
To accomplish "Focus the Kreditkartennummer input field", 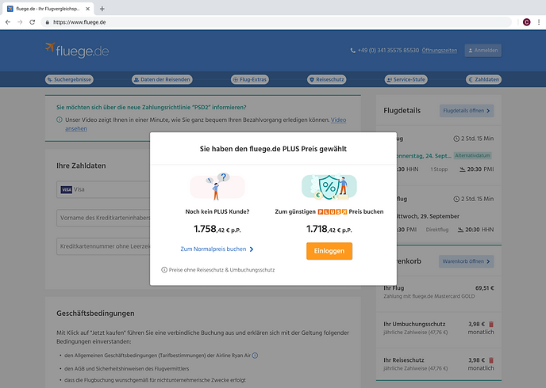I will (x=103, y=246).
